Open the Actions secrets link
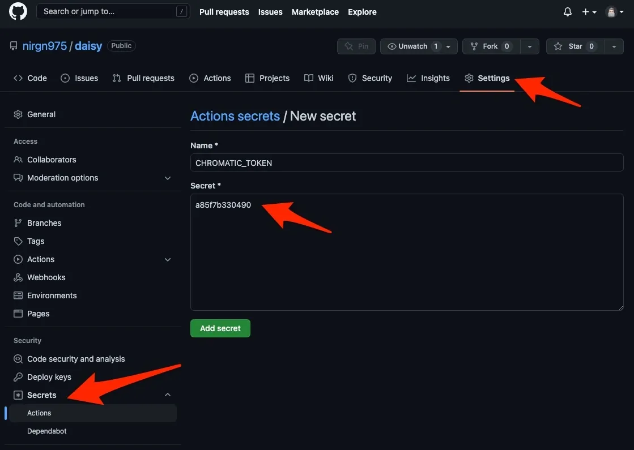The width and height of the screenshot is (634, 450). click(x=235, y=115)
